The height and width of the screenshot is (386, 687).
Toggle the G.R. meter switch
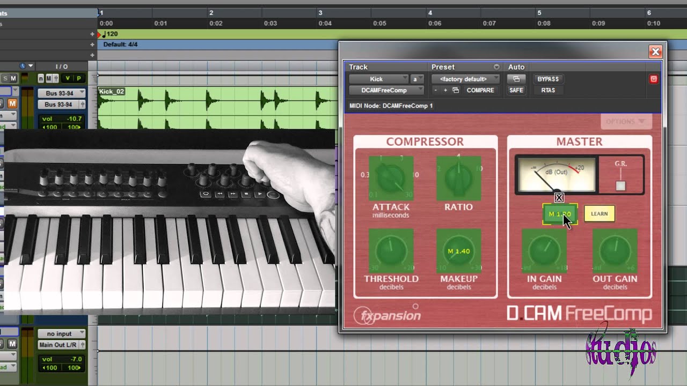pos(620,186)
